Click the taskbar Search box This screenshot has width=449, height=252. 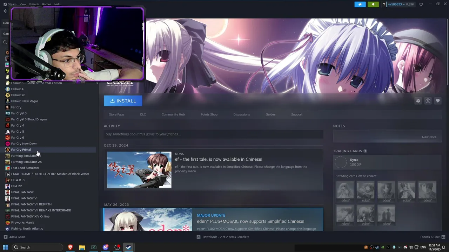(x=37, y=247)
